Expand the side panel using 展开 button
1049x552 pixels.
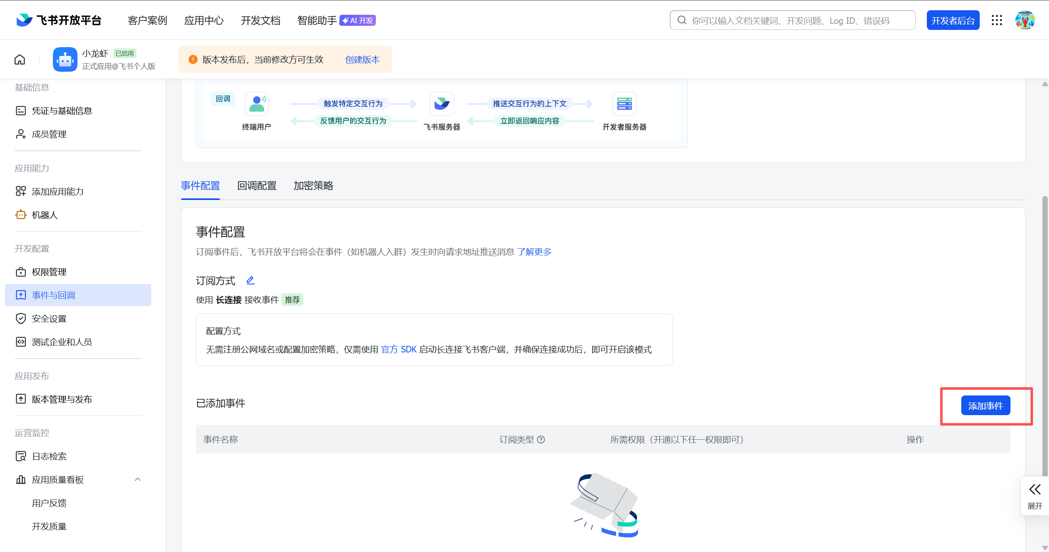[x=1034, y=495]
